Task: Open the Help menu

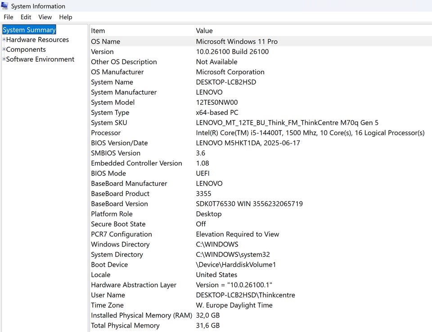Action: coord(65,17)
